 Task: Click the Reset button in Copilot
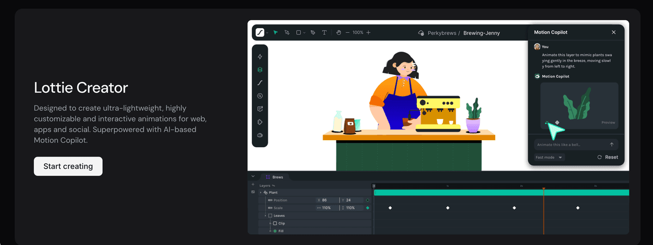point(607,157)
